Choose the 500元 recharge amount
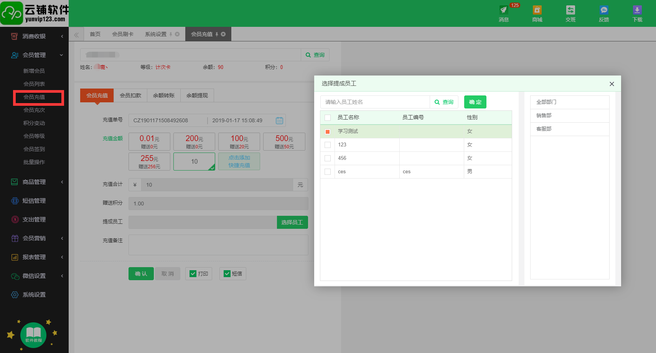This screenshot has width=656, height=353. click(284, 141)
